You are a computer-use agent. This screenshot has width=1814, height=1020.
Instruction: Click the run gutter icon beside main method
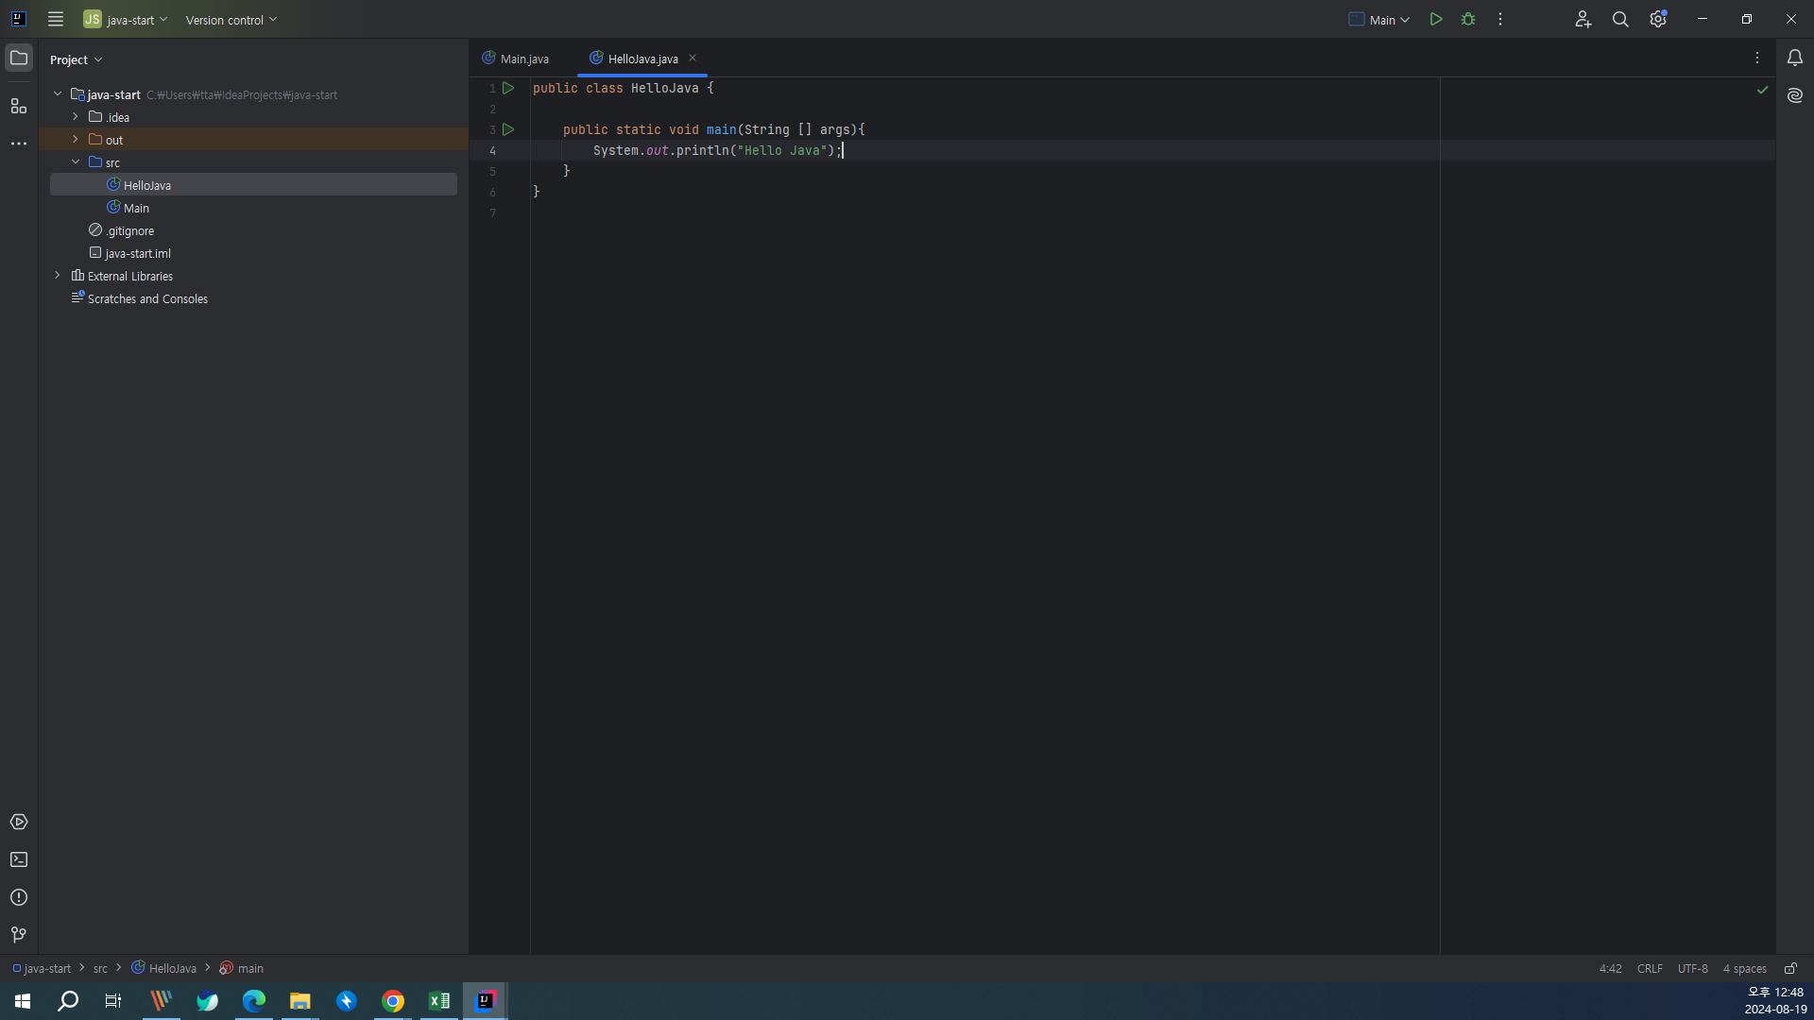pos(508,129)
